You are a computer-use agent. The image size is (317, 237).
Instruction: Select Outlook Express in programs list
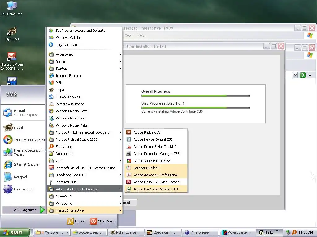pyautogui.click(x=85, y=97)
